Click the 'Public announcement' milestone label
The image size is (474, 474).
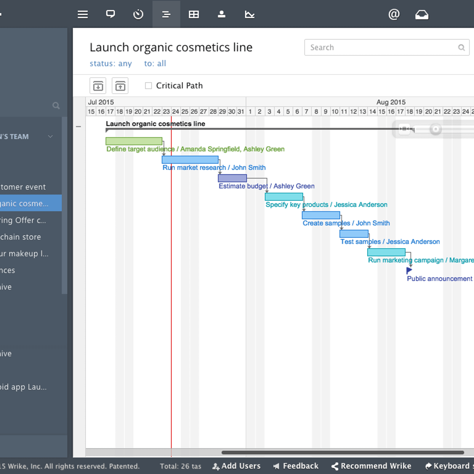[x=440, y=278]
